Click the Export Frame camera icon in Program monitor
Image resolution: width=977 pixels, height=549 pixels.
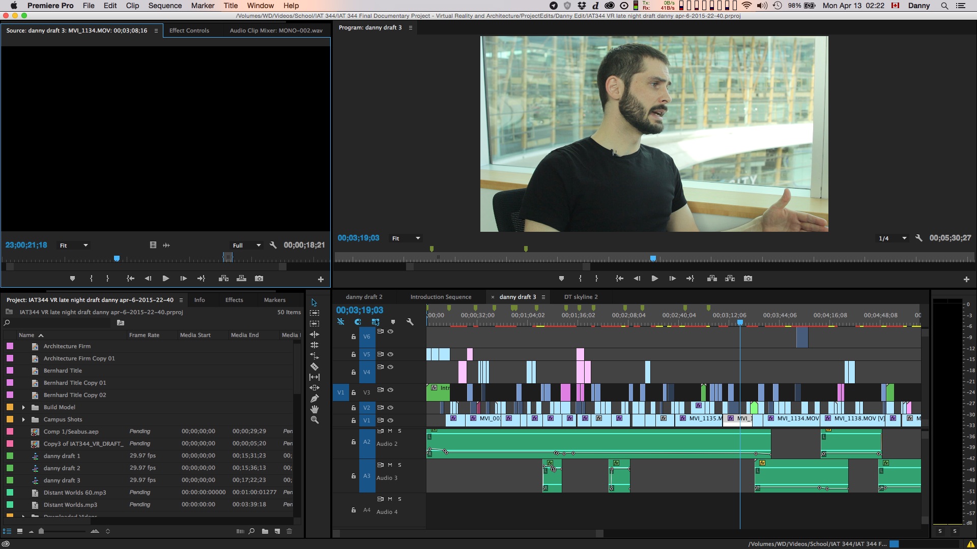[x=748, y=279]
